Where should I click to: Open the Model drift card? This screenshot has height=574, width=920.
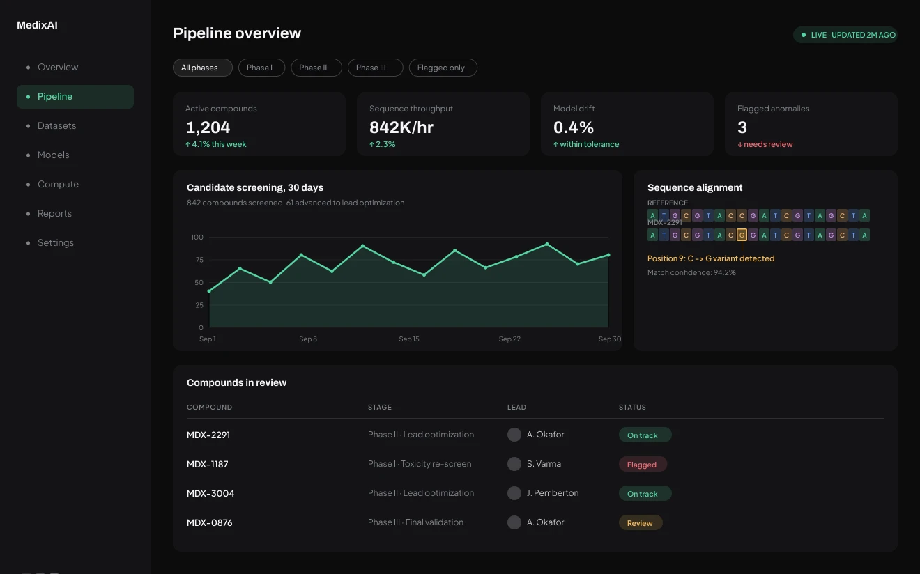pos(627,124)
